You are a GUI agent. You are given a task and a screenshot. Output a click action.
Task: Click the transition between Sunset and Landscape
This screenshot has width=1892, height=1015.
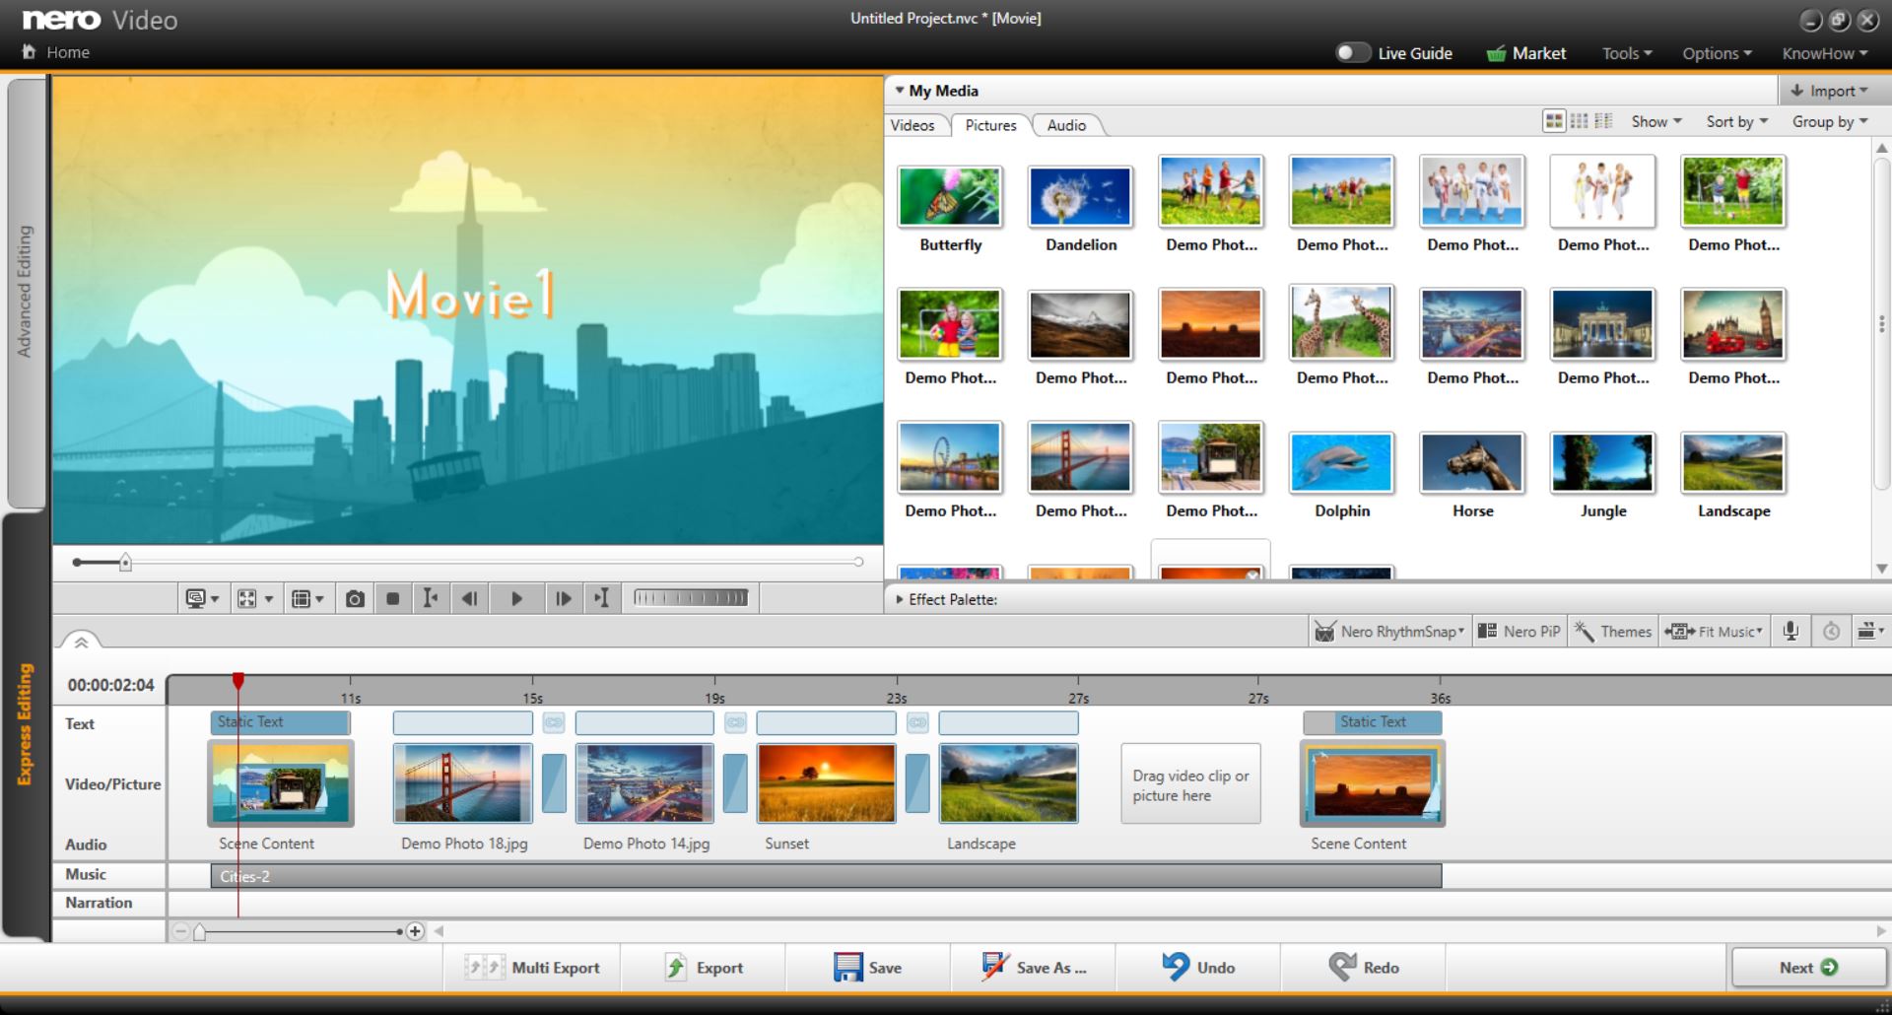click(917, 783)
